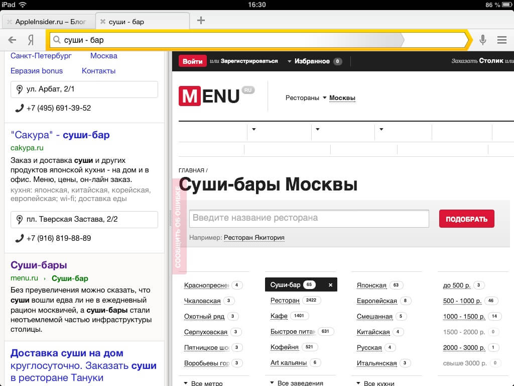Filter by Воробьевы горы metro
This screenshot has height=386, width=514.
(206, 363)
